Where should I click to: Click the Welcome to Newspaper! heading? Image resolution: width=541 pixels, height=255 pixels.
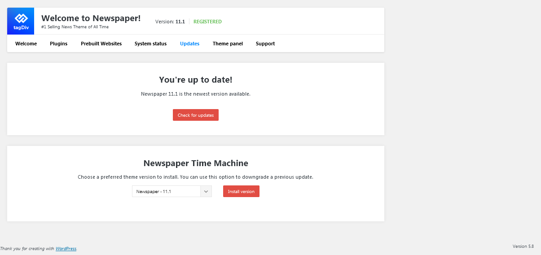pos(91,18)
